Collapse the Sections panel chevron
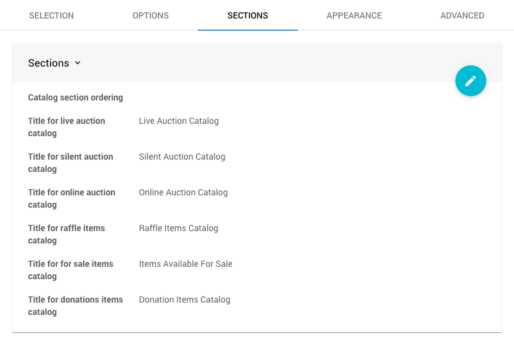Viewport: 514px width, 363px height. 78,63
